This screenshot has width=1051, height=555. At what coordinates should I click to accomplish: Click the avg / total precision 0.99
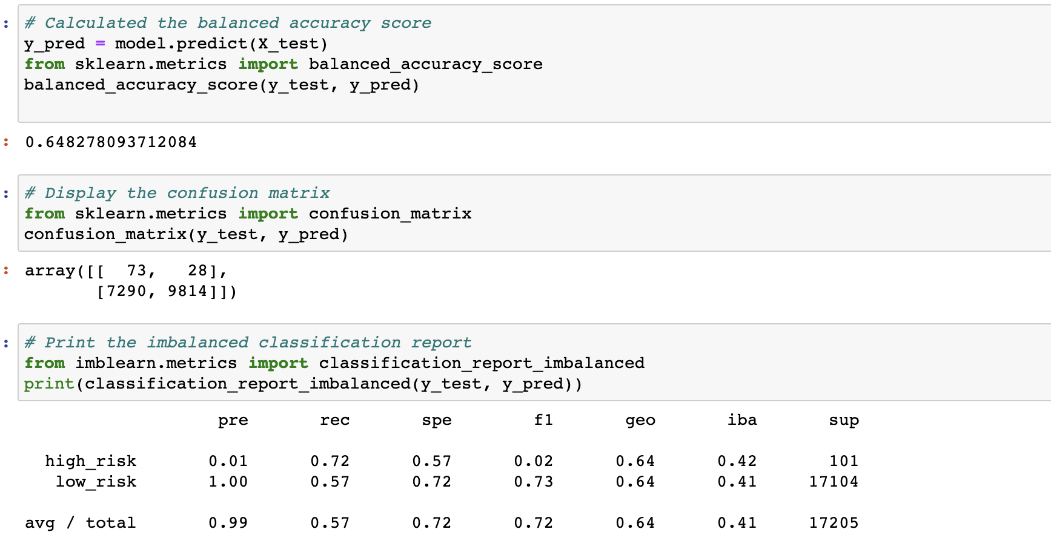pyautogui.click(x=228, y=523)
